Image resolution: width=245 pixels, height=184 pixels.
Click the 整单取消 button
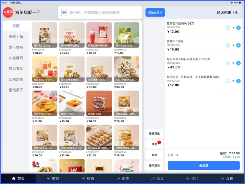[154, 165]
